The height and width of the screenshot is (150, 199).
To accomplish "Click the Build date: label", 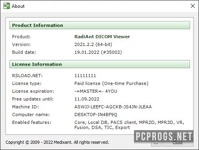I will coord(24,52).
